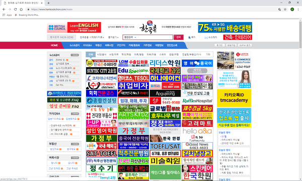
Task: Open the 척추전문병원 banner
Action: click(x=133, y=153)
